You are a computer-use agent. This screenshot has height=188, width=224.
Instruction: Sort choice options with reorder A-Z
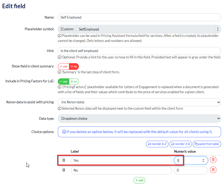pyautogui.click(x=157, y=144)
